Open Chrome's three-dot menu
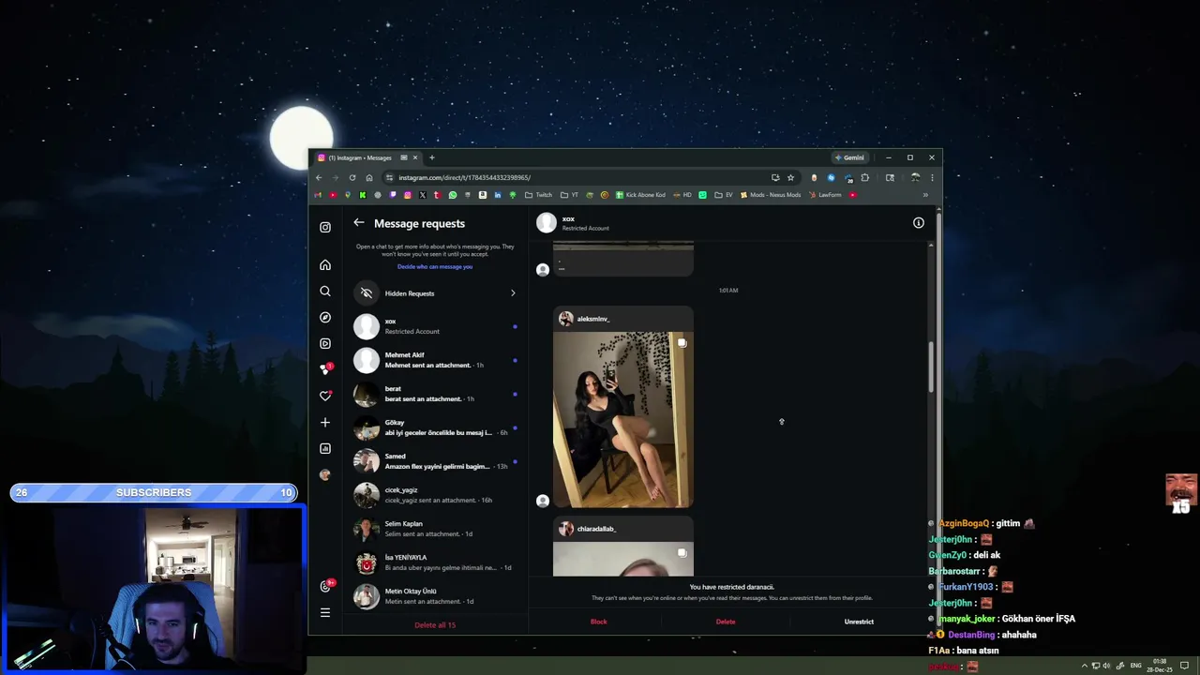Viewport: 1200px width, 675px height. tap(932, 178)
